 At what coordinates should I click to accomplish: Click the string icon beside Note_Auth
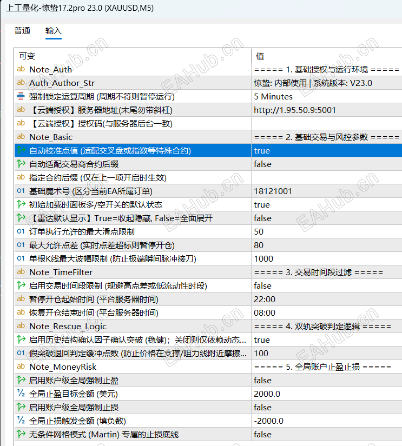pyautogui.click(x=21, y=69)
